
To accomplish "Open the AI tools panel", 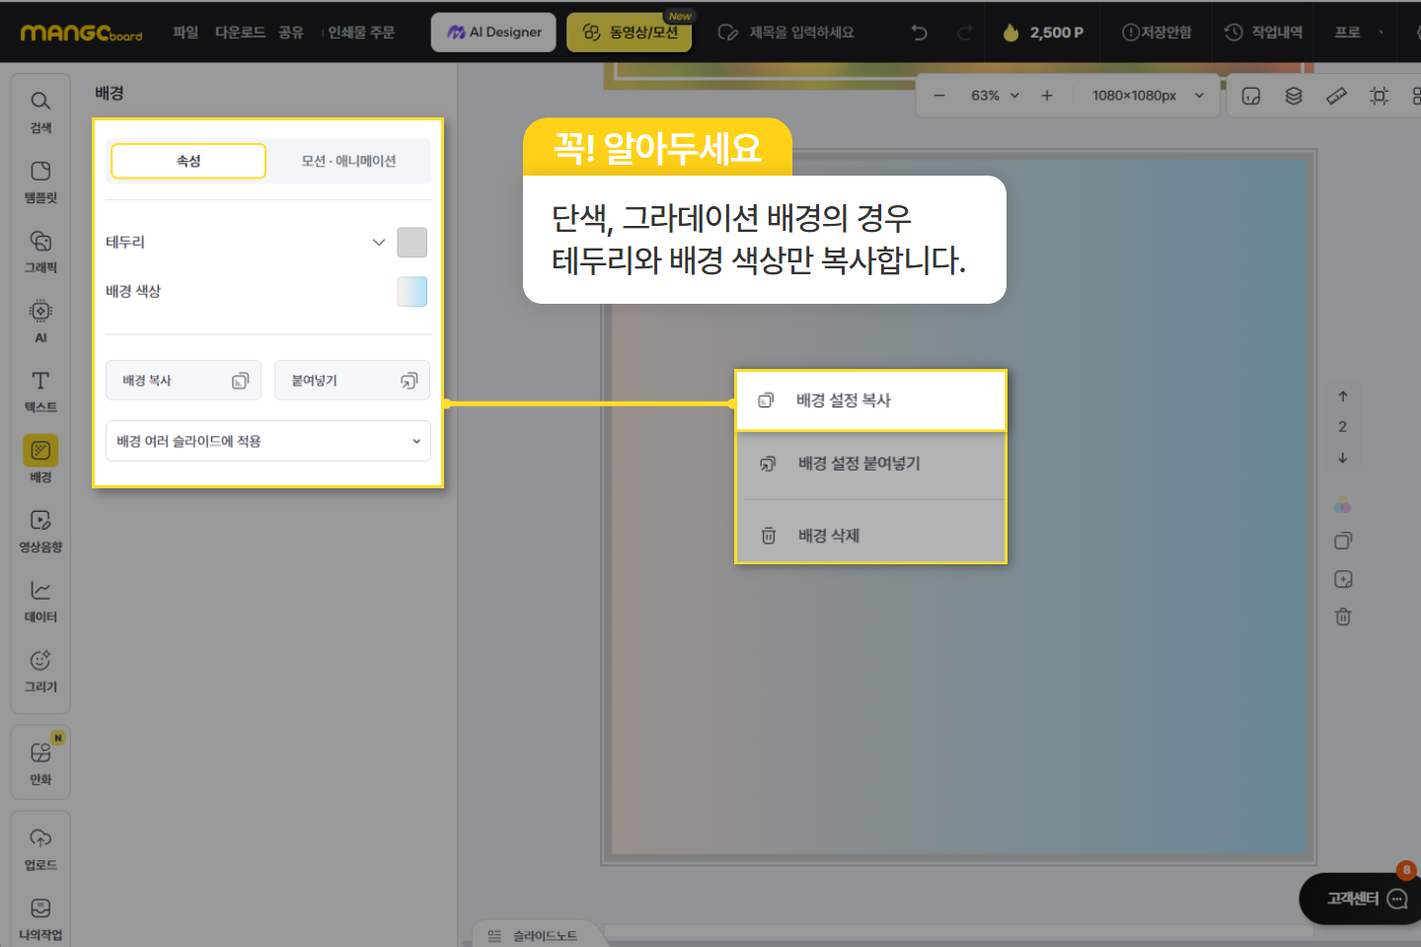I will pyautogui.click(x=40, y=322).
